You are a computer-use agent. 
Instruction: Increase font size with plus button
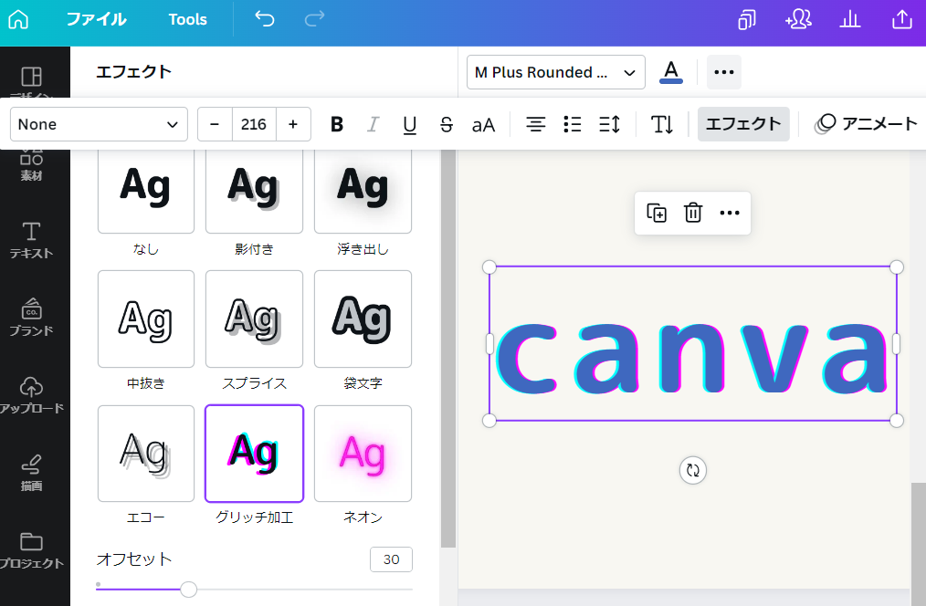pos(293,124)
